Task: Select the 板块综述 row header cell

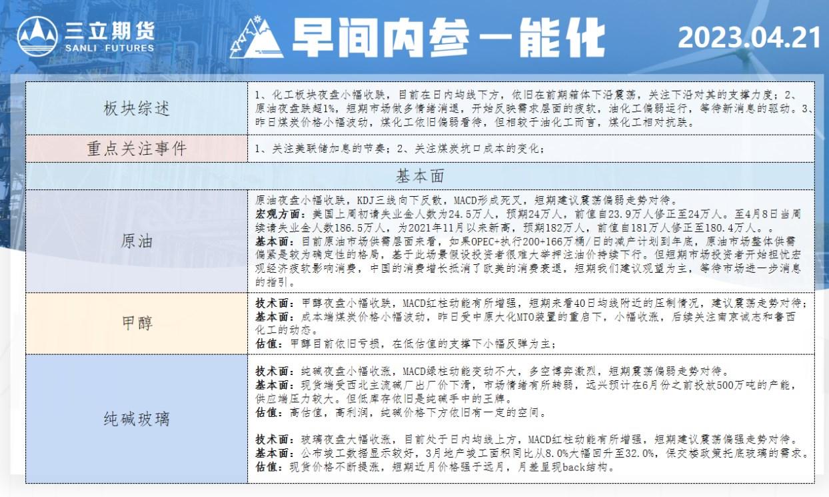Action: (137, 108)
